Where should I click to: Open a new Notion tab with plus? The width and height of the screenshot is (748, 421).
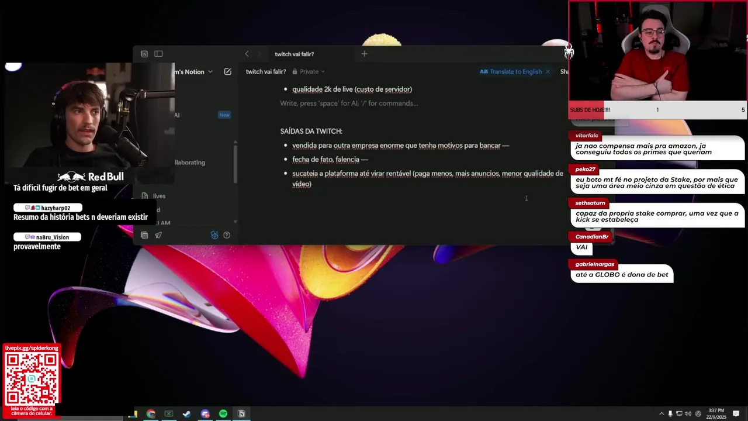(364, 54)
